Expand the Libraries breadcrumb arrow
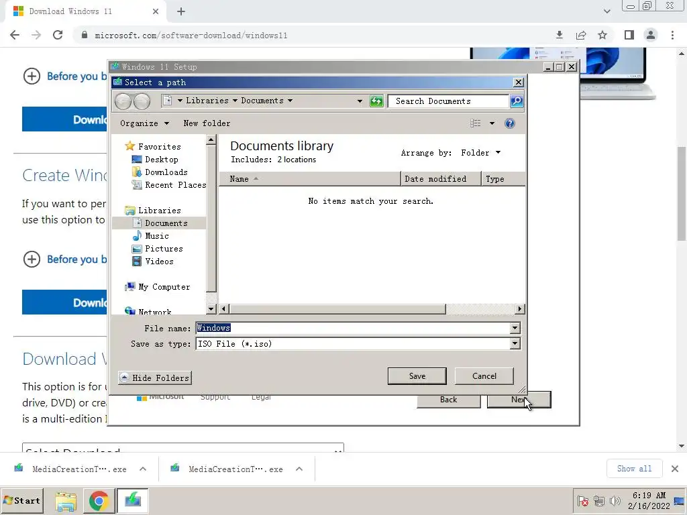 pyautogui.click(x=234, y=101)
